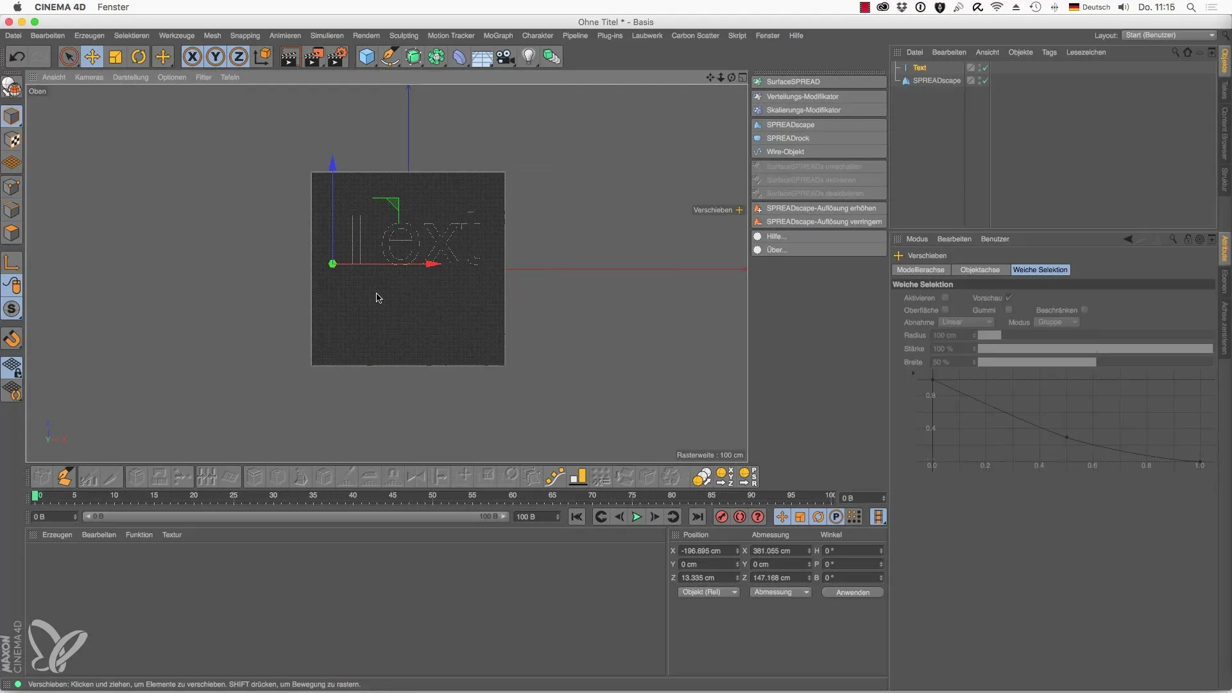Viewport: 1232px width, 693px height.
Task: Record active objects keyframe
Action: (x=721, y=517)
